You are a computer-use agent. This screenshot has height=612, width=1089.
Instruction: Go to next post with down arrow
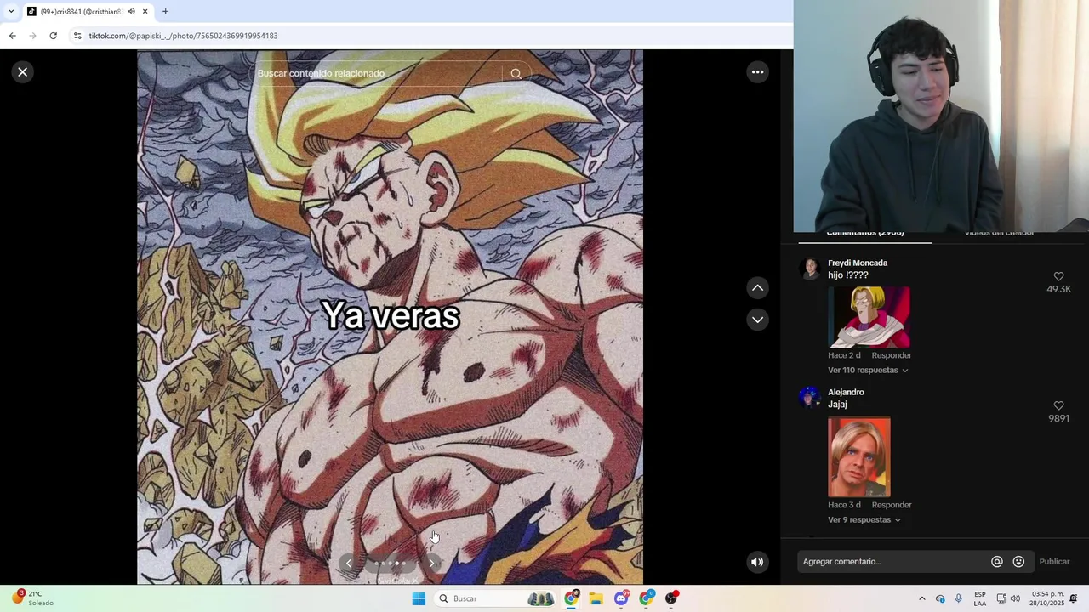pos(757,320)
